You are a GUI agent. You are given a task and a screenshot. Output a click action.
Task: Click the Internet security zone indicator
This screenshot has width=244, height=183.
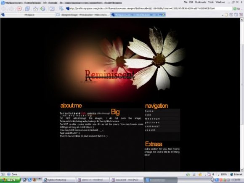tap(236, 175)
